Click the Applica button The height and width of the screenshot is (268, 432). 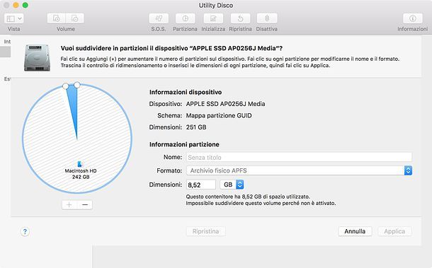[x=394, y=231]
